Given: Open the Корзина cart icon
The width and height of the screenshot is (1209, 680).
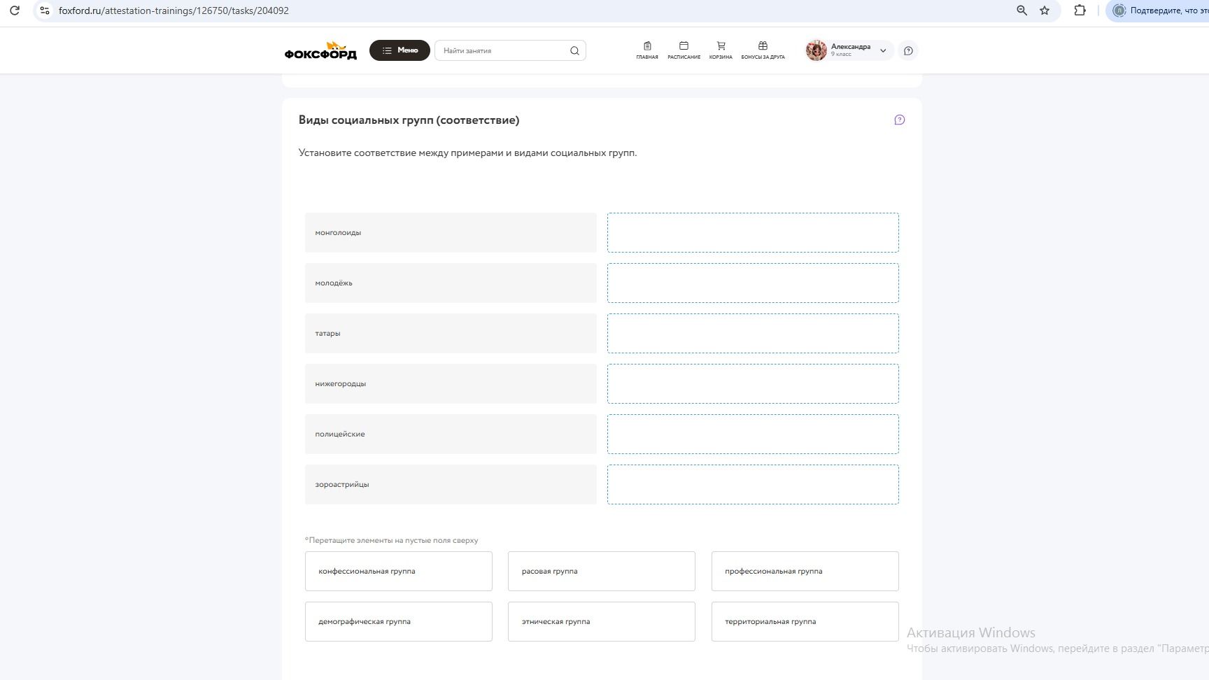Looking at the screenshot, I should [x=721, y=50].
